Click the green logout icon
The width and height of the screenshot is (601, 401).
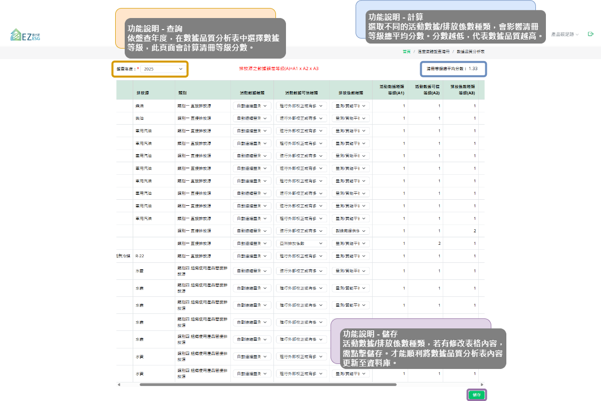(590, 34)
